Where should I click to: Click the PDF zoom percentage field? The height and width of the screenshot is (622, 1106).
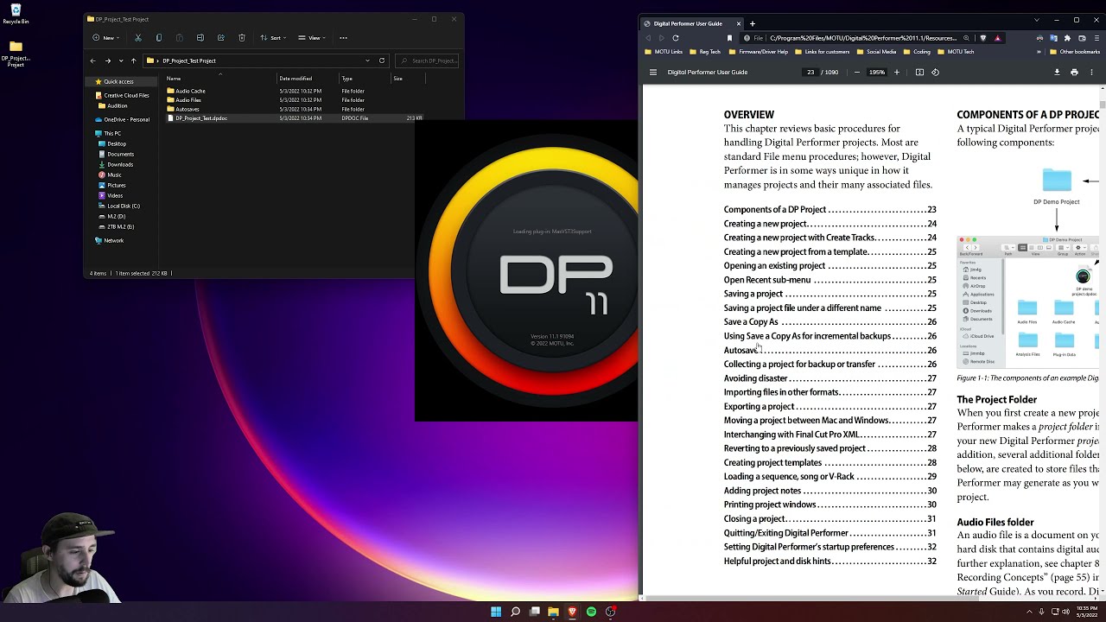[877, 73]
